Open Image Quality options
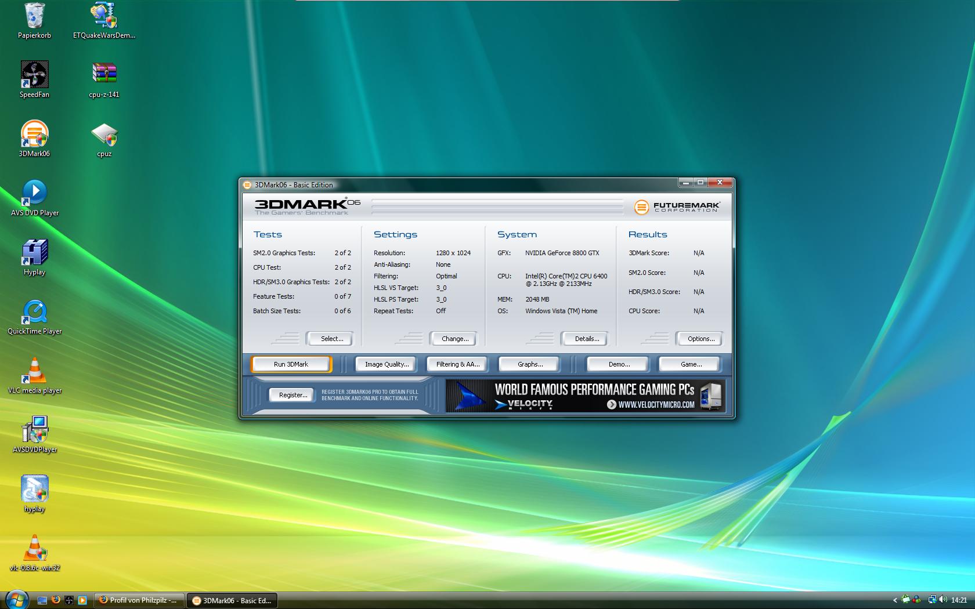The height and width of the screenshot is (609, 975). pyautogui.click(x=387, y=364)
